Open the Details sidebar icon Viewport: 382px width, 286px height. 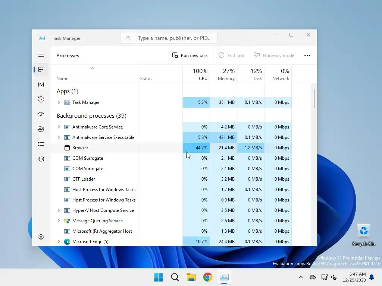[x=41, y=144]
